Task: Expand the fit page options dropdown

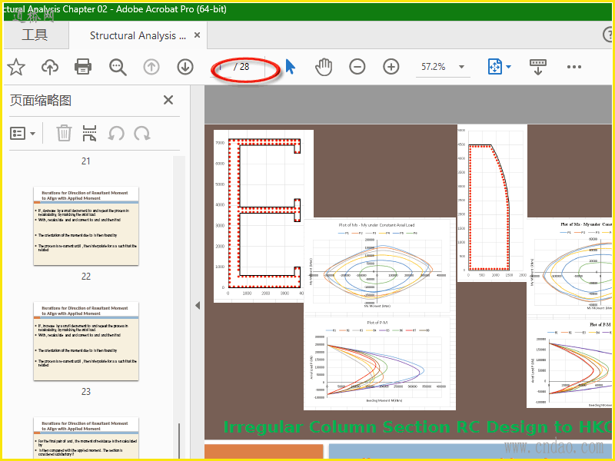Action: (x=508, y=67)
